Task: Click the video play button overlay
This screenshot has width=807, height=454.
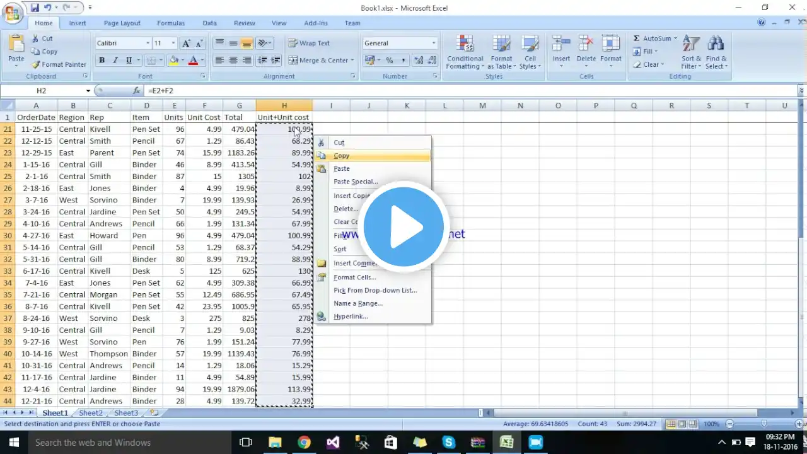Action: click(x=403, y=227)
